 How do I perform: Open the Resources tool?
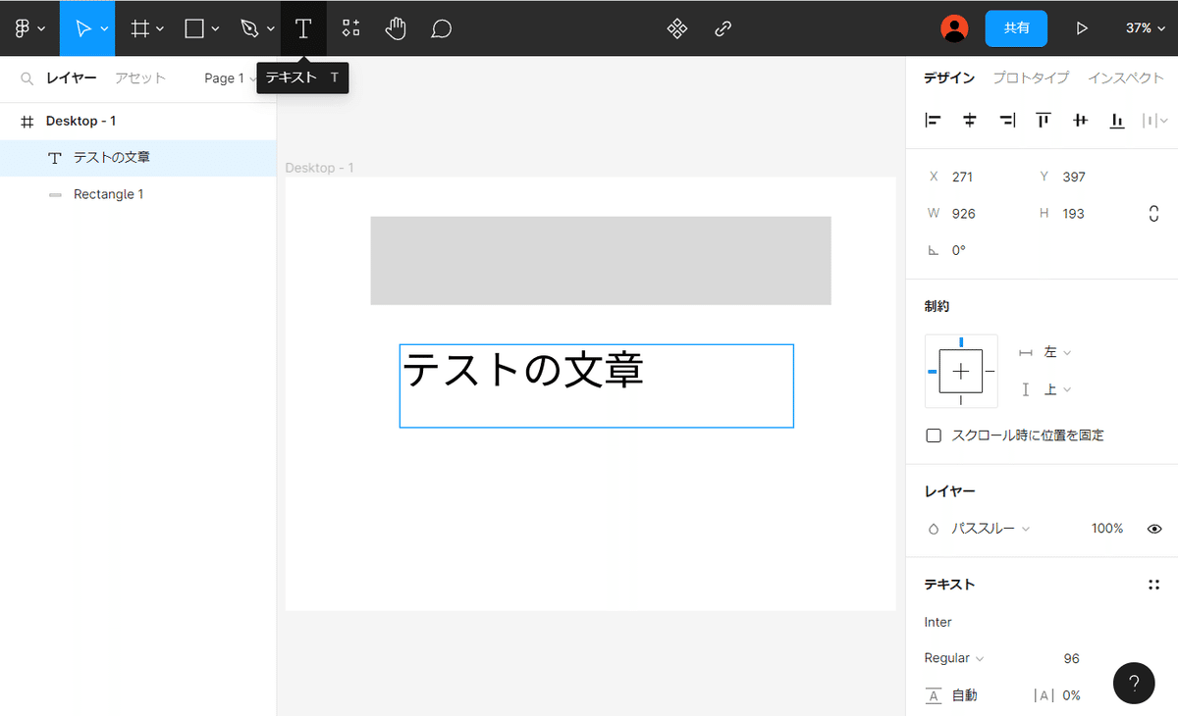pyautogui.click(x=350, y=28)
